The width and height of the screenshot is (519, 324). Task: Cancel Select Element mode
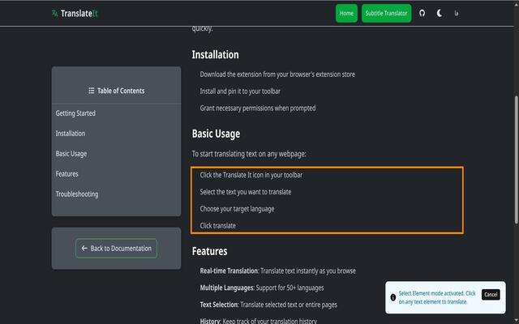491,295
